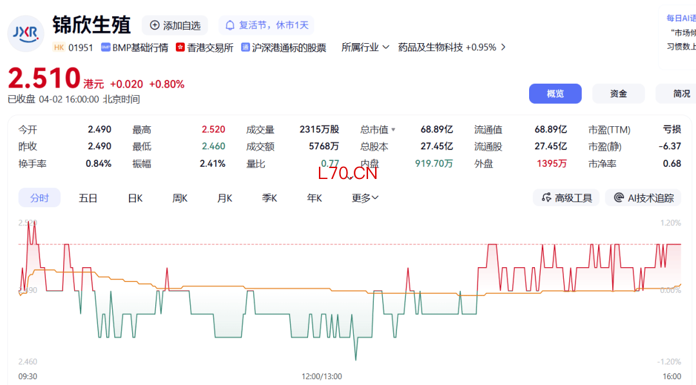Click the 沪深港通 badge icon
This screenshot has height=385, width=696.
pyautogui.click(x=246, y=47)
